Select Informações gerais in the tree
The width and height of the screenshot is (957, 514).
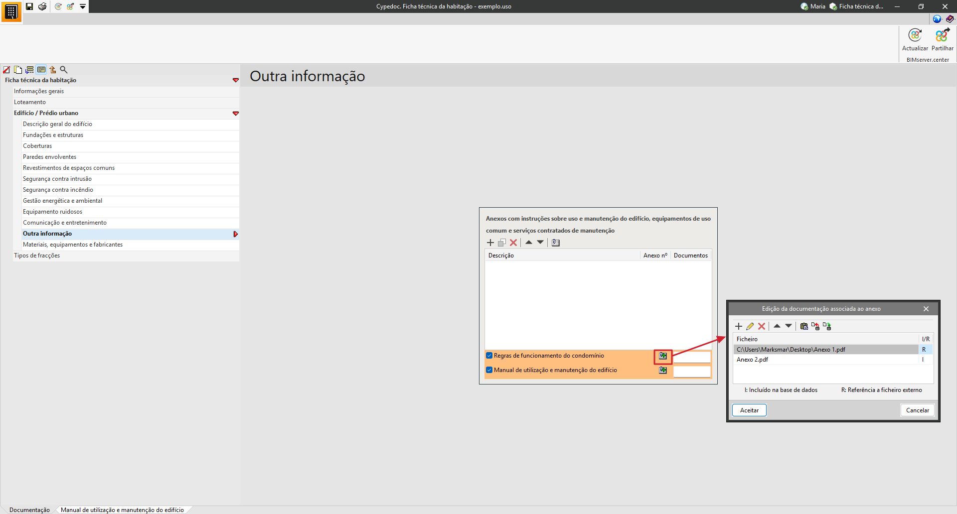pyautogui.click(x=126, y=91)
